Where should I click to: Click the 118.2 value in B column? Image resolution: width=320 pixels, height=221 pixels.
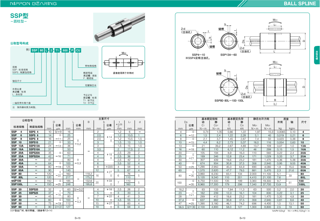click(x=89, y=174)
